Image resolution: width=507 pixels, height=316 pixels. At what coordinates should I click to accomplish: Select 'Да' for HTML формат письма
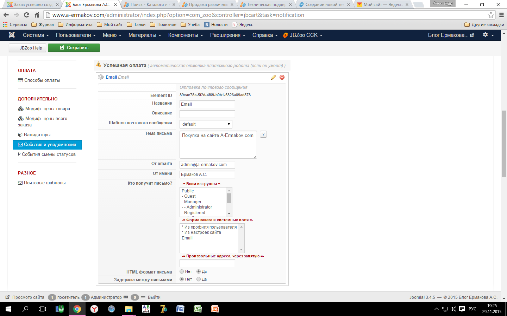point(199,271)
